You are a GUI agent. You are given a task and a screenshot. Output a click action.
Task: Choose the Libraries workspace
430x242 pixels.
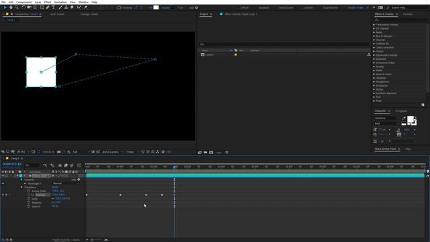308,7
